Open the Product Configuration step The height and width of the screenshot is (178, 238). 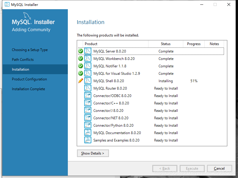pyautogui.click(x=29, y=79)
